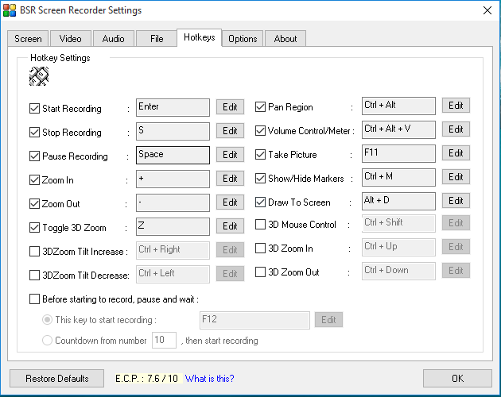Click the Volume Control field showing Ctrl + Alt + V
Image resolution: width=501 pixels, height=397 pixels.
coord(398,129)
